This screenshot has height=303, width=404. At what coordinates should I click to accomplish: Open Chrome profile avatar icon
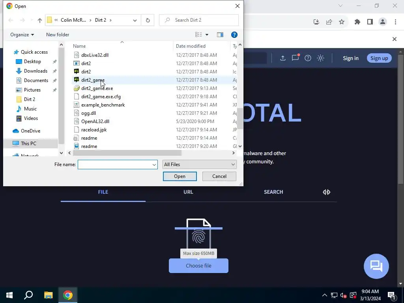383,22
